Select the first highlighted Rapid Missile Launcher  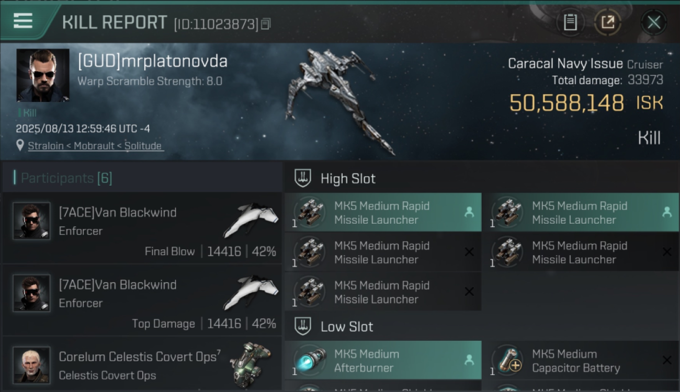pos(383,212)
